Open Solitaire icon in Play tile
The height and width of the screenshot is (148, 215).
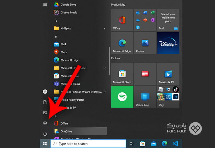168,90
